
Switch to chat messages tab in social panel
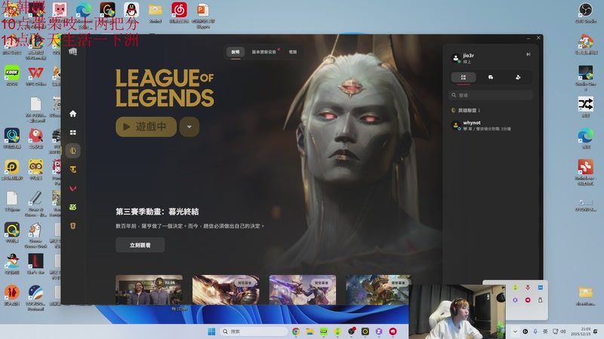(x=490, y=78)
